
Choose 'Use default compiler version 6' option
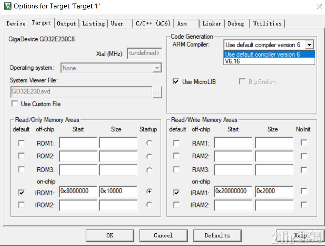(x=269, y=54)
